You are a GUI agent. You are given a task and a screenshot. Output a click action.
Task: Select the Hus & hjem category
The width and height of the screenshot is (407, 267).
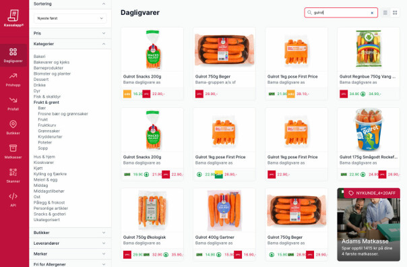pyautogui.click(x=44, y=156)
